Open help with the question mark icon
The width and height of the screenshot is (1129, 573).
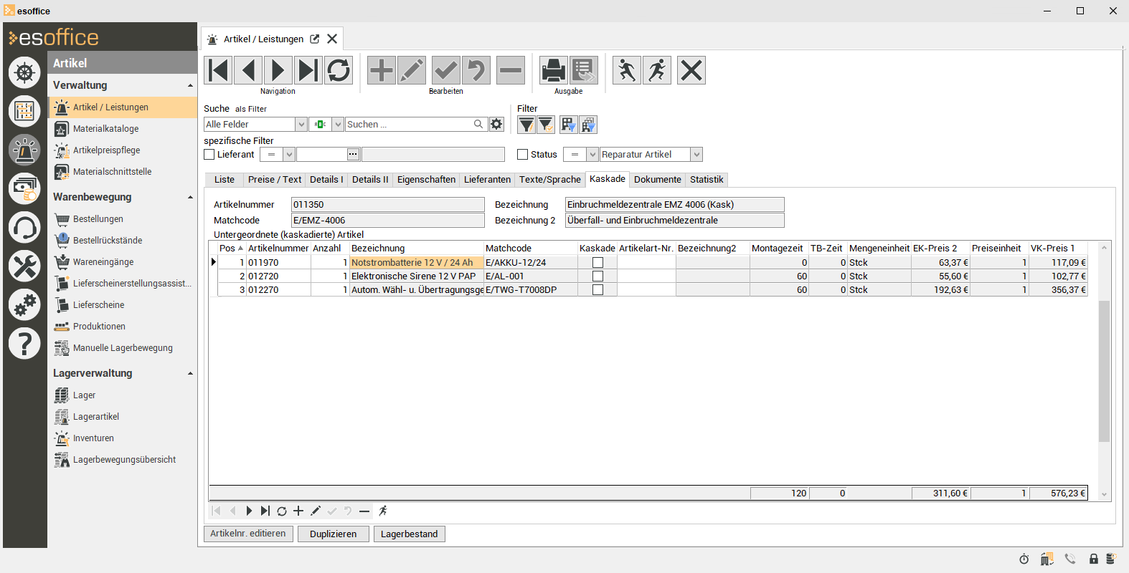[x=24, y=344]
